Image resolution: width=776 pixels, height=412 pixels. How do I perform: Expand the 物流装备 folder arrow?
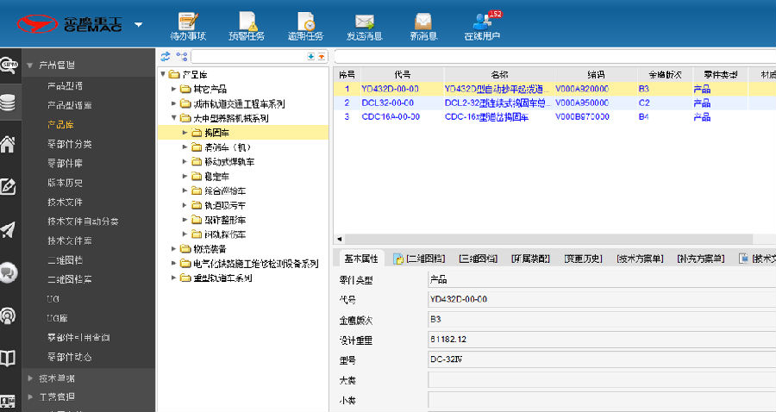(x=173, y=249)
